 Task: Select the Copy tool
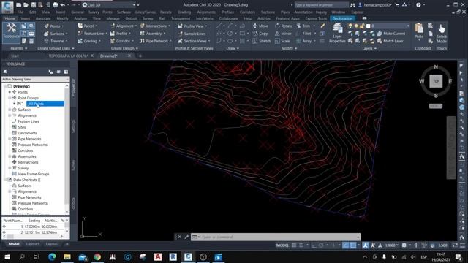260,34
